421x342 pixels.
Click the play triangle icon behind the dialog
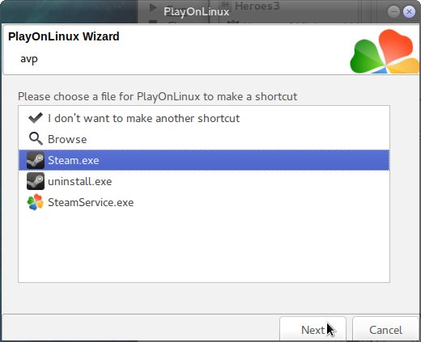pos(153,7)
